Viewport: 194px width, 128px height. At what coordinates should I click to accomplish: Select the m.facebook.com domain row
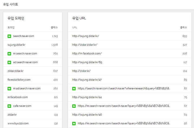pos(33,97)
